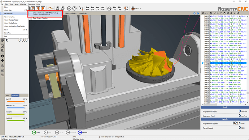Viewport: 249px width, 140px height.
Task: Open the highlighted recent file entry
Action: (45, 13)
